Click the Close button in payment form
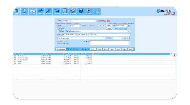The height and width of the screenshot is (105, 190). [131, 49]
